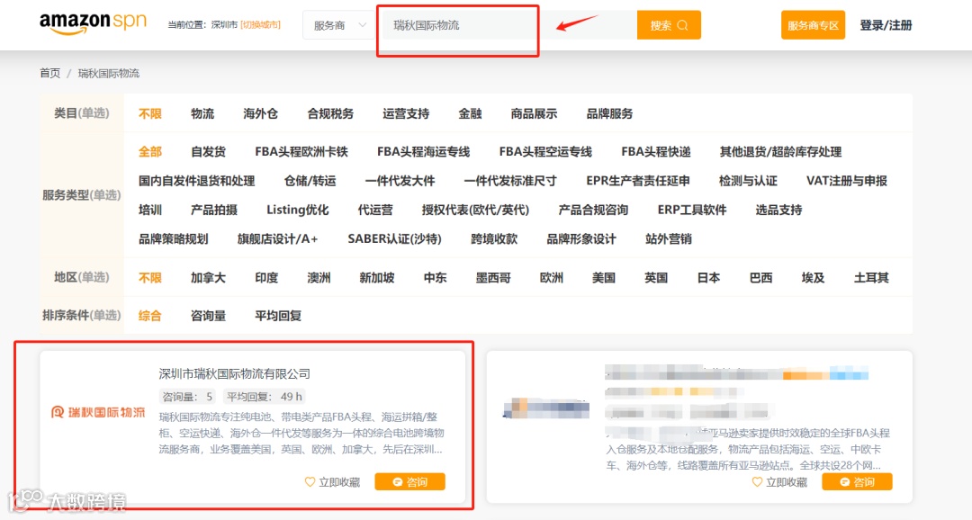Choose the FBA头程海运专线 service type

point(423,151)
